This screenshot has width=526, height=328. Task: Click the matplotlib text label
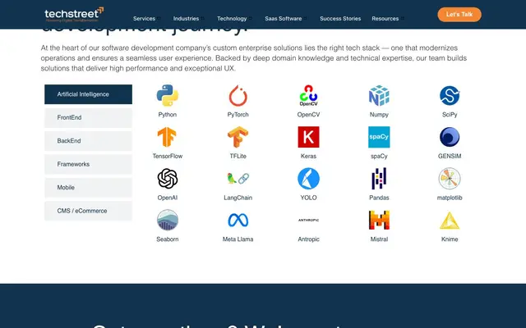pos(450,198)
